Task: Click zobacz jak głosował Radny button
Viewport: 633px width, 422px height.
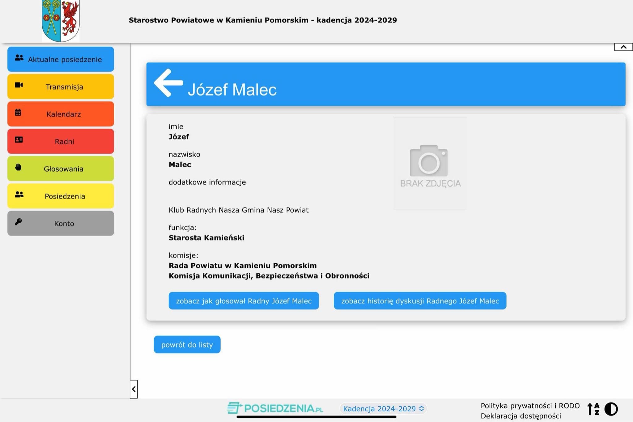Action: [244, 301]
